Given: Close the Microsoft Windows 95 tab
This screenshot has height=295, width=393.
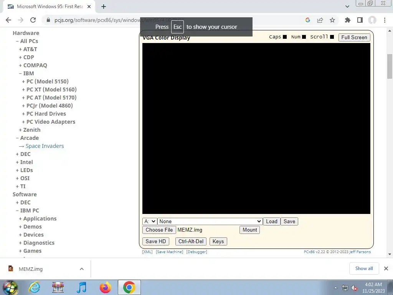Looking at the screenshot, I should (89, 7).
